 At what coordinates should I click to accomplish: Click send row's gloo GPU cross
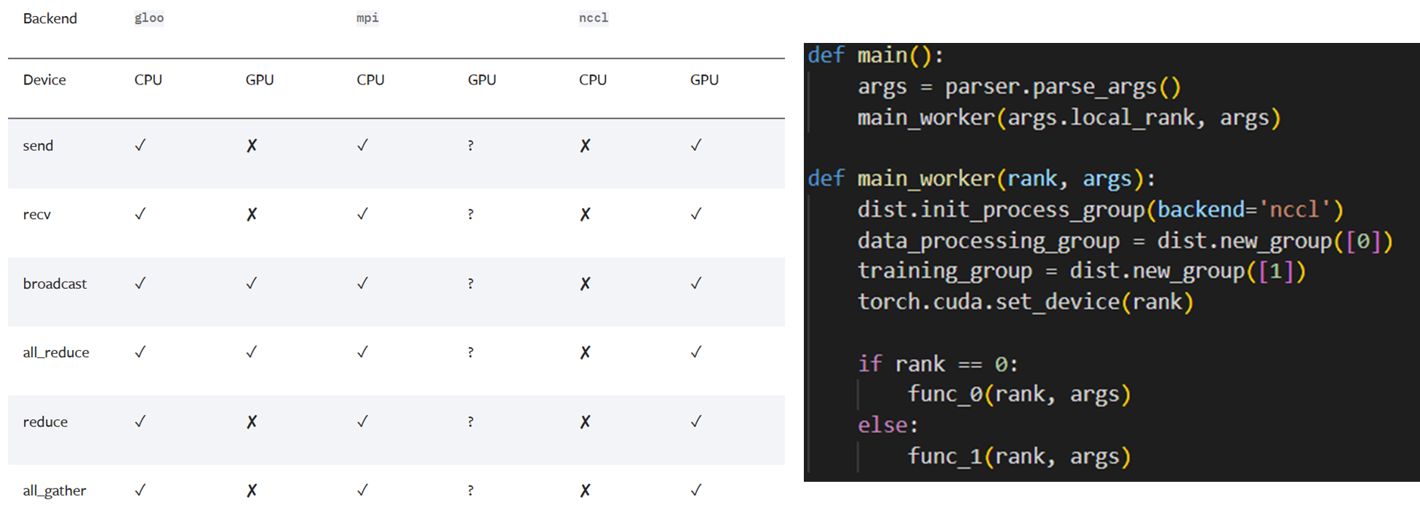[252, 146]
